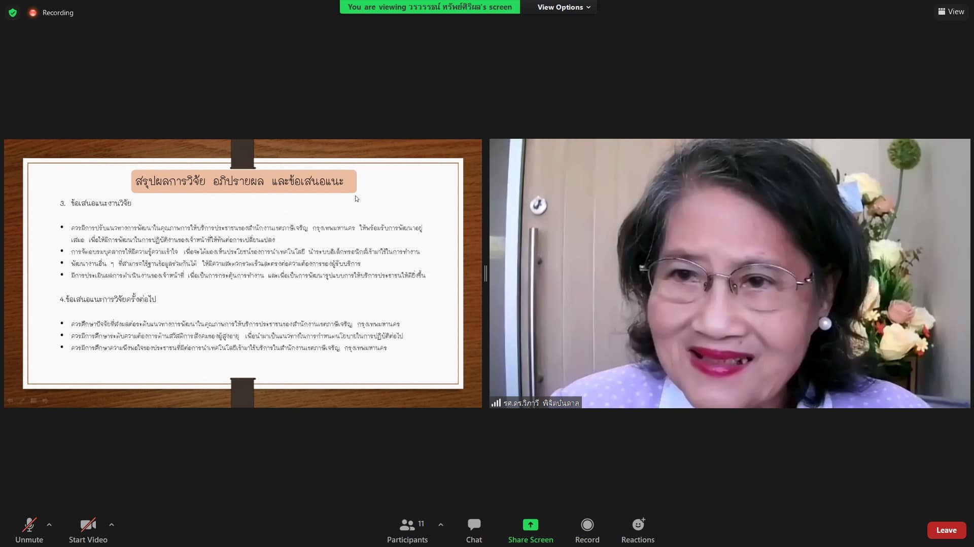Screen dimensions: 974x547
Task: Leave the meeting
Action: (x=946, y=530)
